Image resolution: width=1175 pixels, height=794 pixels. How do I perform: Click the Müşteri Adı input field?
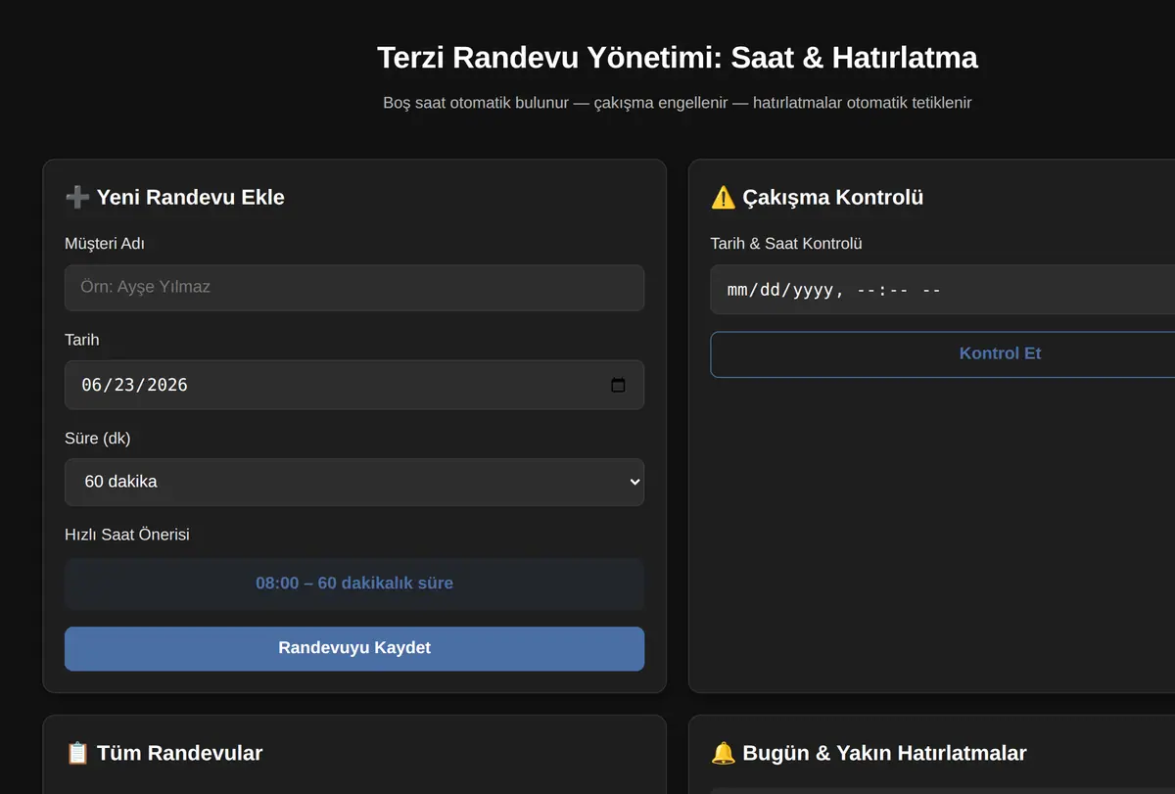click(354, 288)
